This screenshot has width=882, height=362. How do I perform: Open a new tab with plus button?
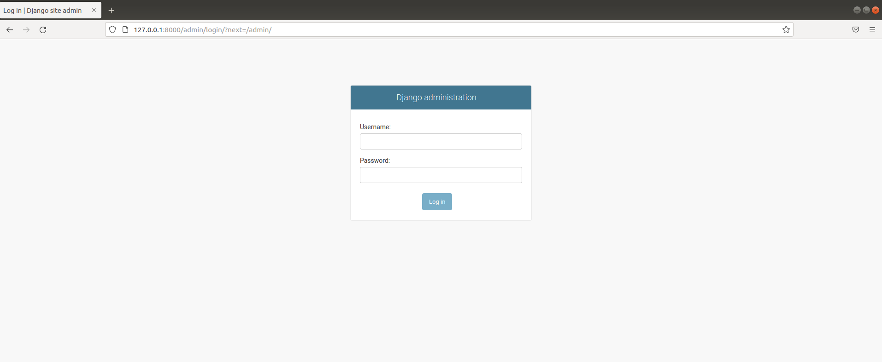pyautogui.click(x=111, y=11)
